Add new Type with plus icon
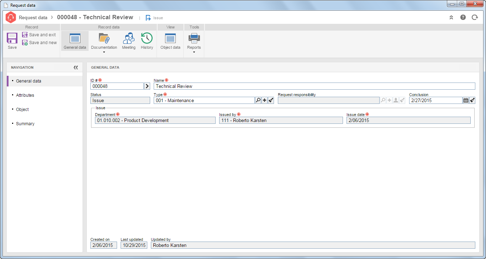486x259 pixels. pos(264,101)
